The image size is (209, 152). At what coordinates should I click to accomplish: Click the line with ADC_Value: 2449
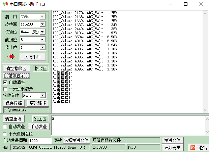[x=85, y=29]
